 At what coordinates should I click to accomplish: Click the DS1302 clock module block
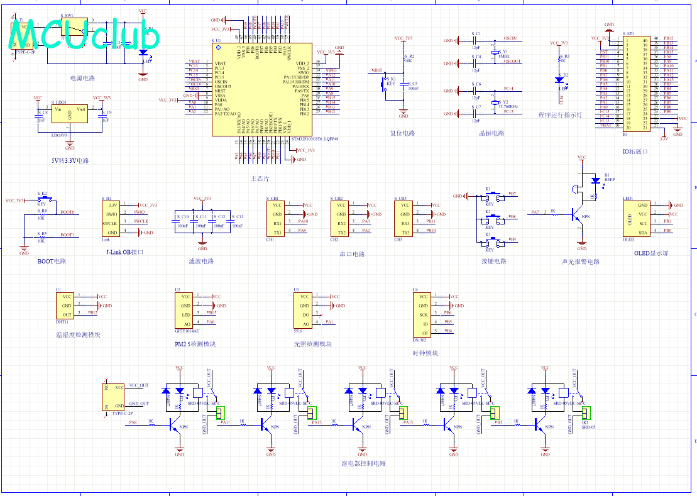pos(421,315)
